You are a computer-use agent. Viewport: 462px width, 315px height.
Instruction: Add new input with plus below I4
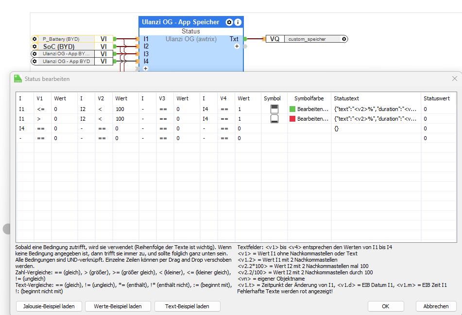click(x=145, y=68)
